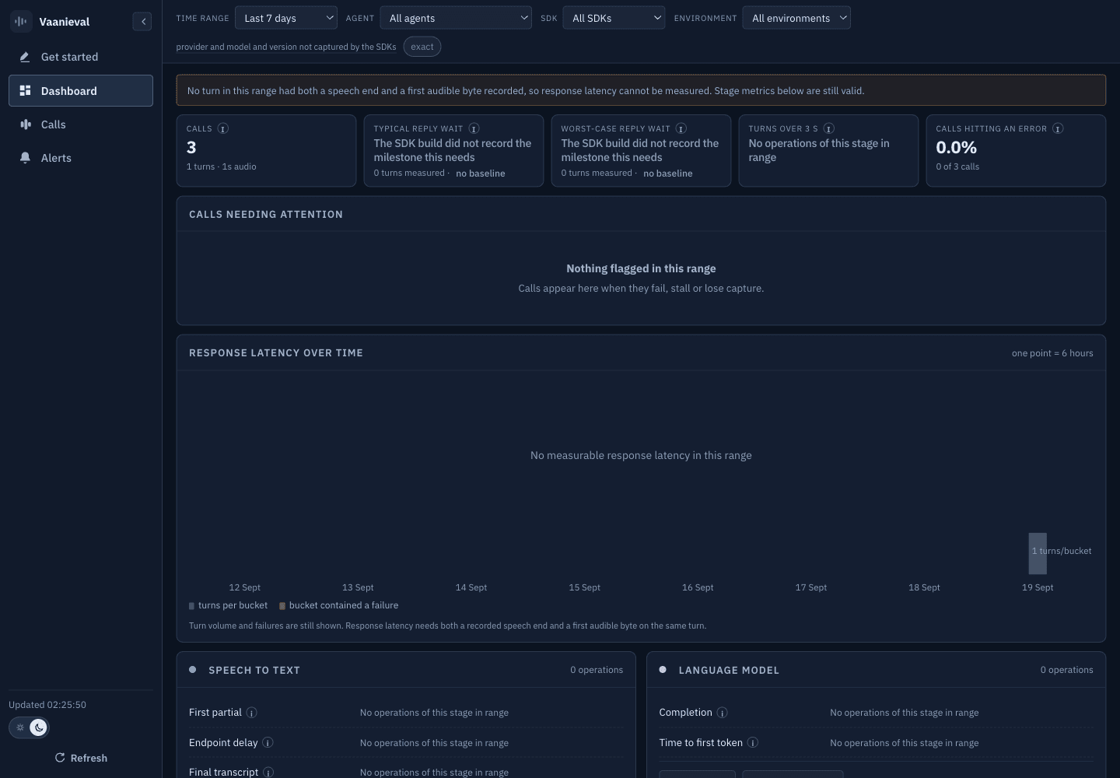Click the Get started pencil icon

25,57
